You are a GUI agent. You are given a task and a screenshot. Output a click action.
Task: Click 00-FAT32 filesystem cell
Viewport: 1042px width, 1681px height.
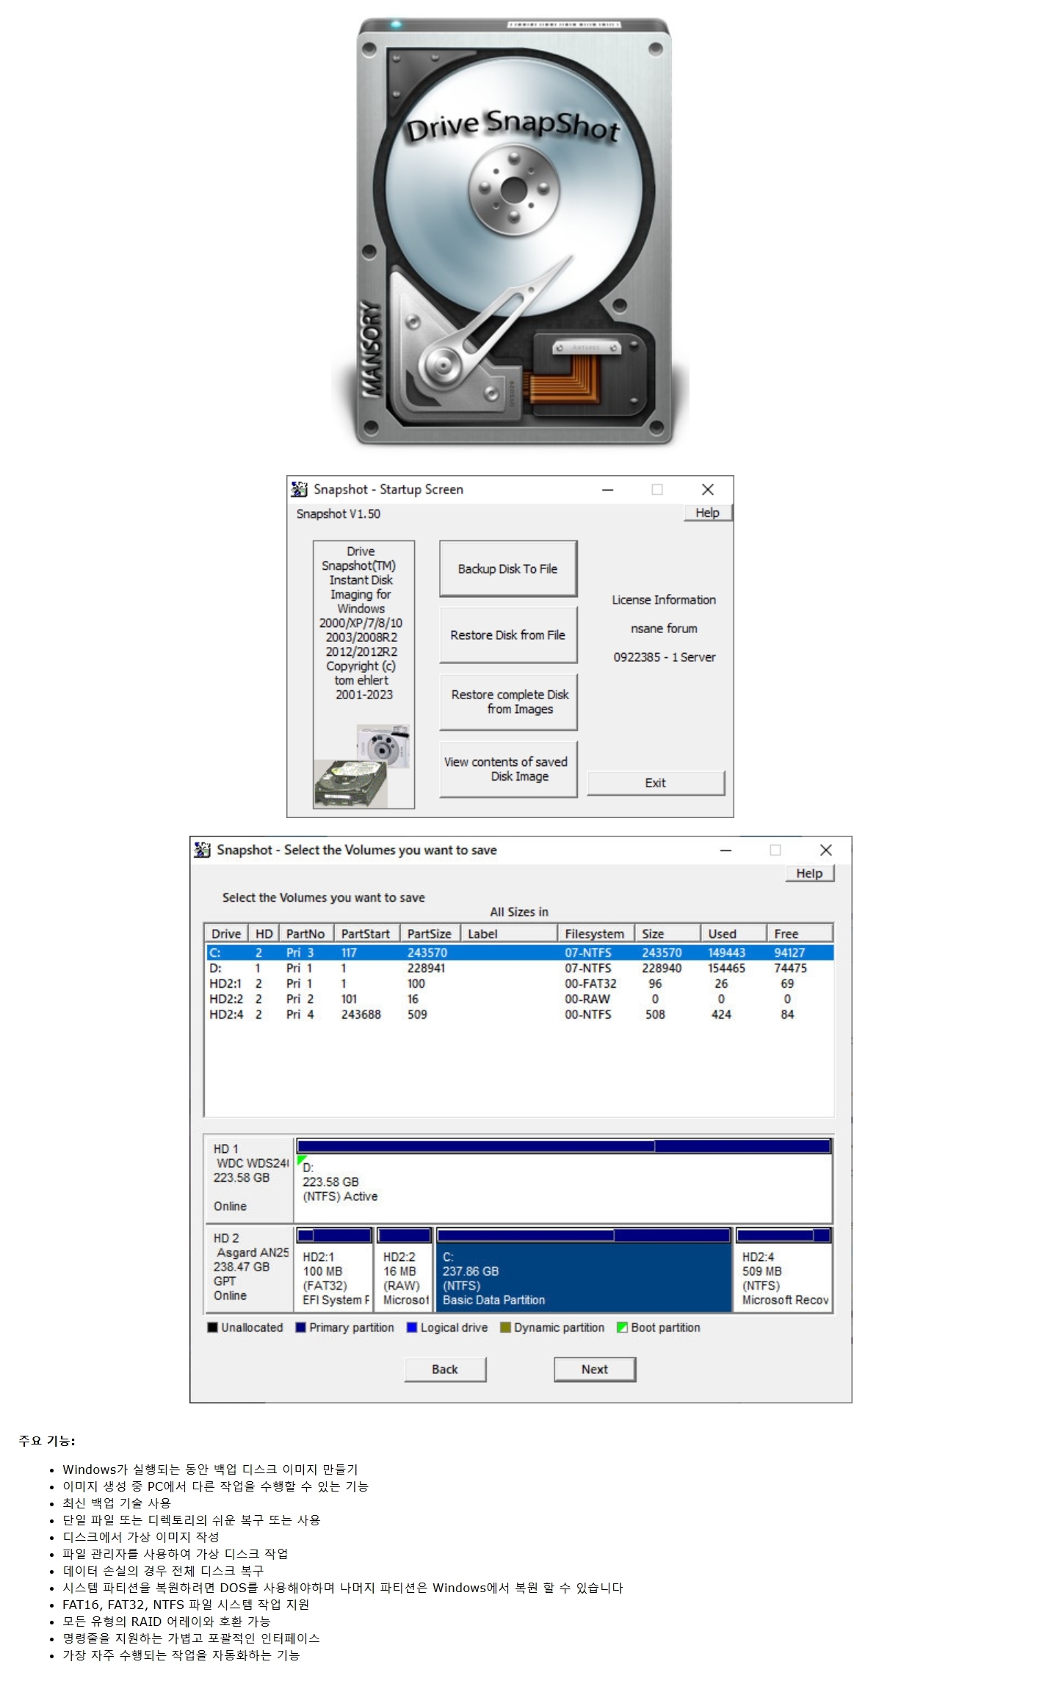pyautogui.click(x=591, y=983)
